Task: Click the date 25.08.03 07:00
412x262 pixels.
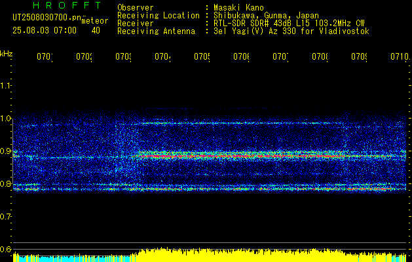Action: tap(45, 31)
